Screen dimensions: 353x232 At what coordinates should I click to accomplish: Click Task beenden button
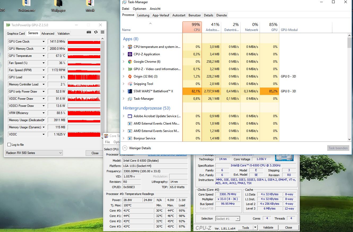338,148
